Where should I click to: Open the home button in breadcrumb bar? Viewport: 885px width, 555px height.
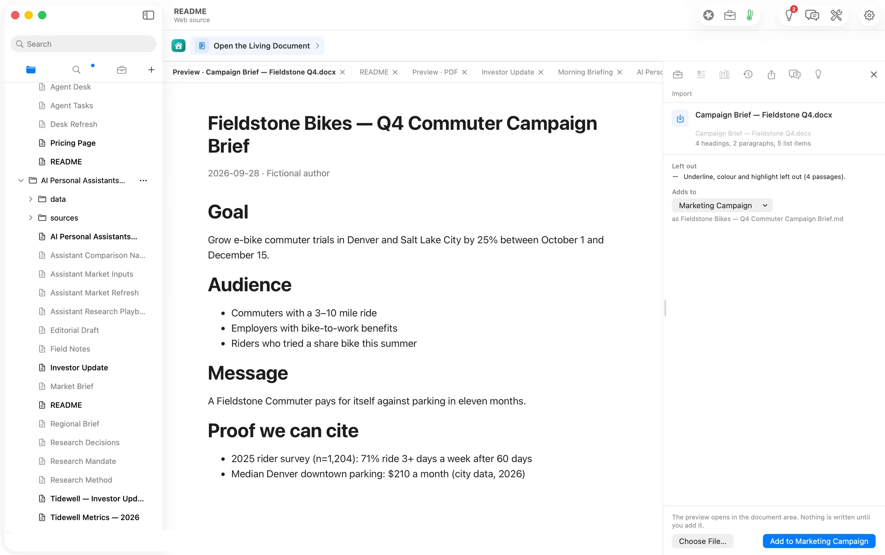click(x=178, y=46)
